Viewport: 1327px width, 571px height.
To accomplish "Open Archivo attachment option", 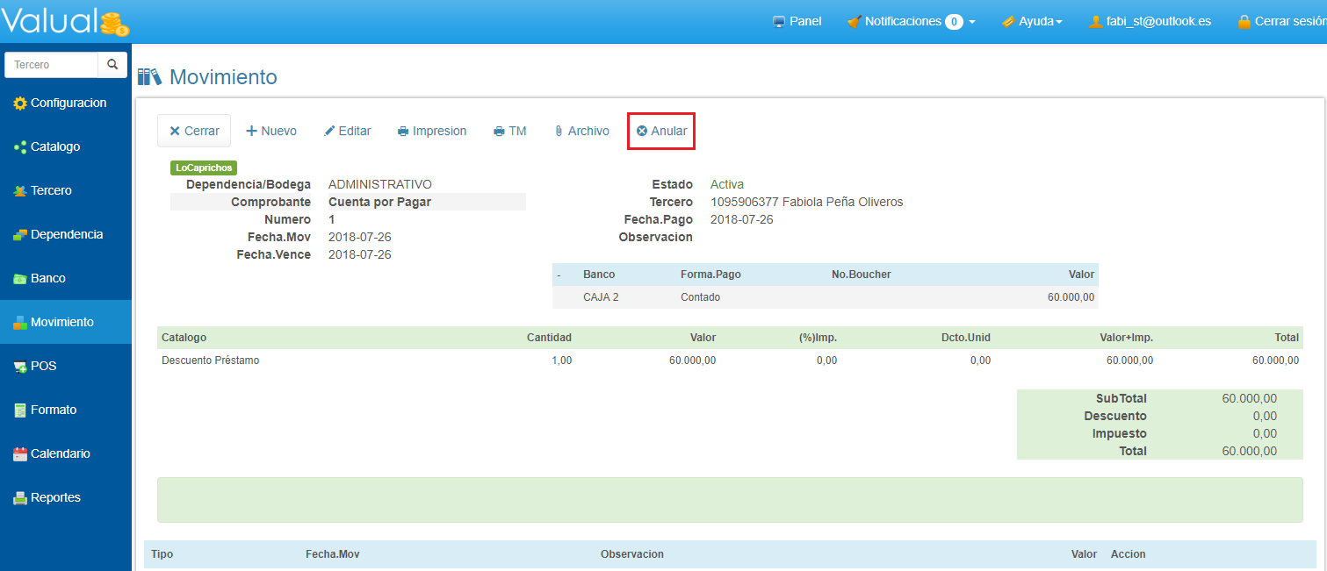I will click(581, 131).
